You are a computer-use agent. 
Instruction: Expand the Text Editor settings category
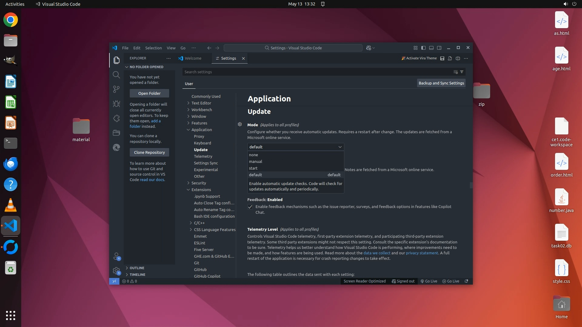click(201, 103)
